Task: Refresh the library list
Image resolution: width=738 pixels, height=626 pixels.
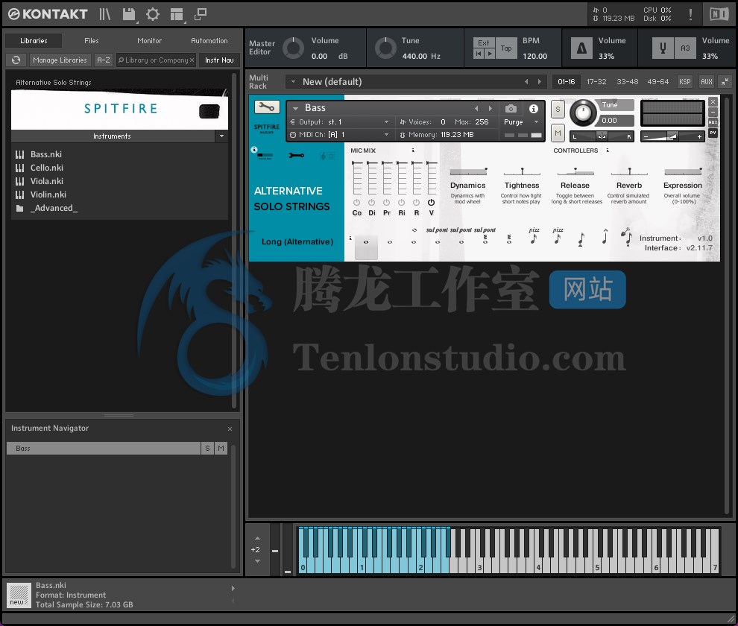Action: pos(16,60)
